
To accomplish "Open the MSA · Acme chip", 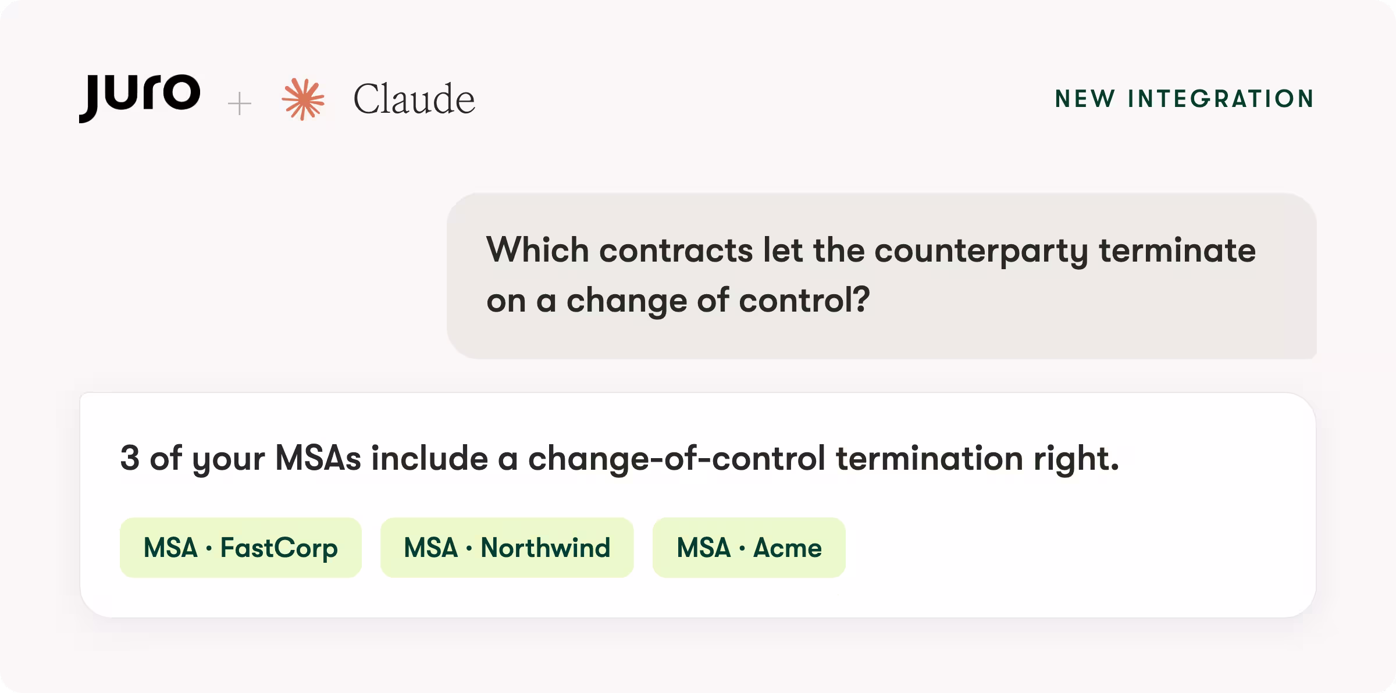I will 749,548.
